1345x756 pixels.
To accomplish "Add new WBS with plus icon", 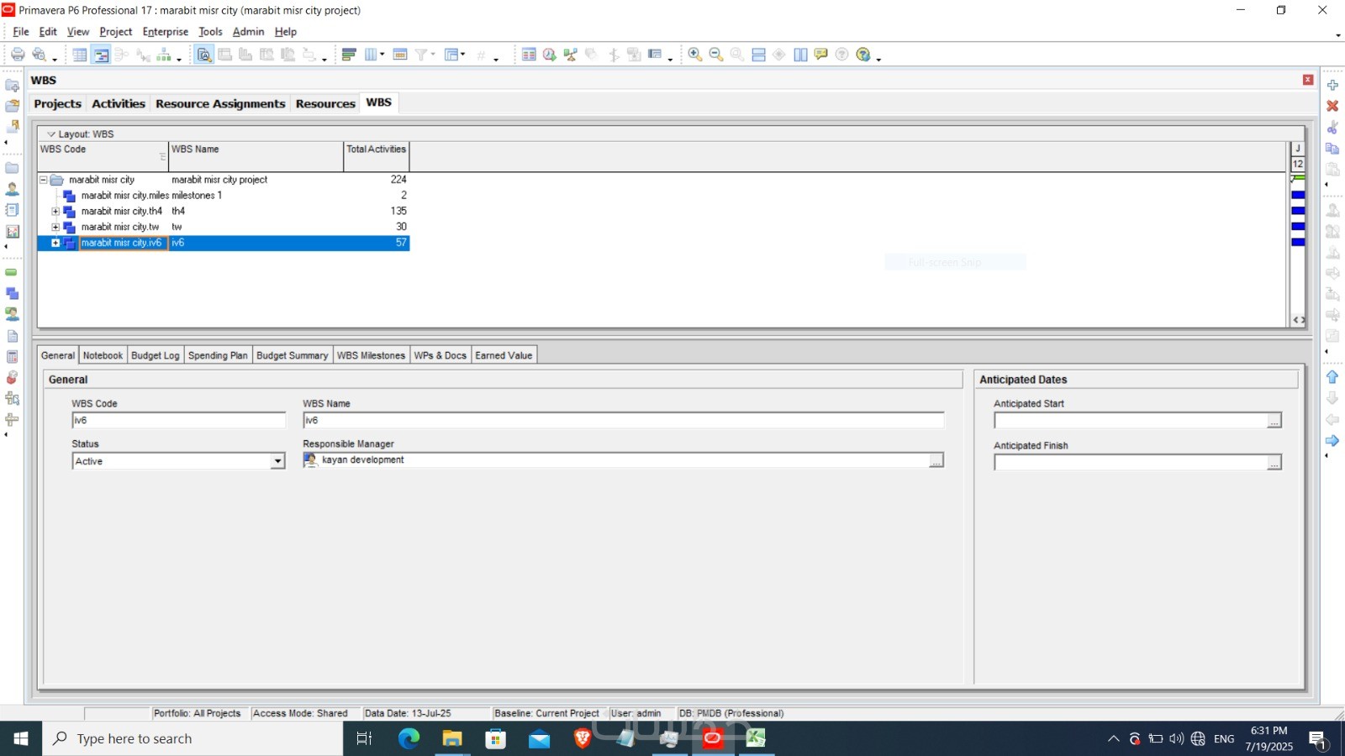I will pyautogui.click(x=1332, y=85).
